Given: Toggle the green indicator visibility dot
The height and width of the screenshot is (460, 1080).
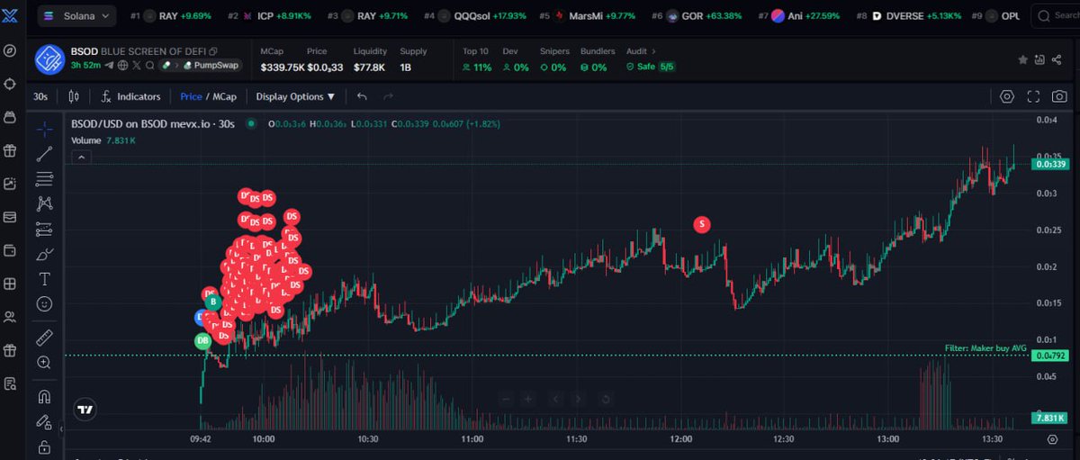Looking at the screenshot, I should click(x=250, y=124).
